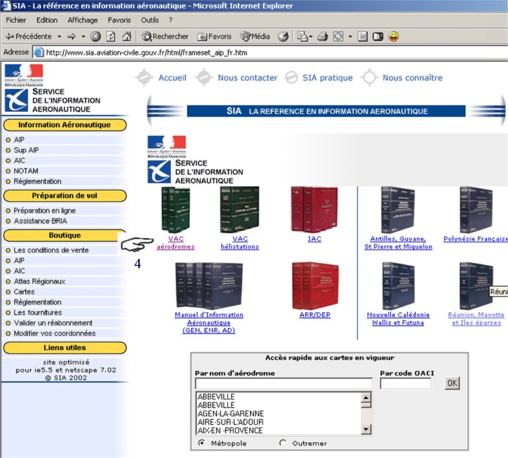Click the Accueil compass icon
The image size is (508, 458).
point(144,77)
